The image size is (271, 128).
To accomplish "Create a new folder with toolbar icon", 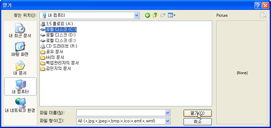I will pyautogui.click(x=163, y=15).
